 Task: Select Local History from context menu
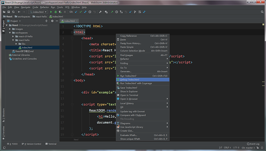[x=143, y=103]
